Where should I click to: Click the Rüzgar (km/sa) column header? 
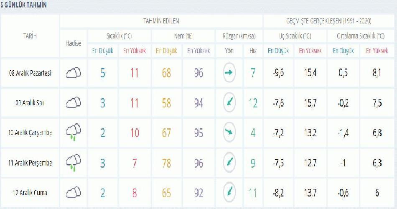(239, 36)
